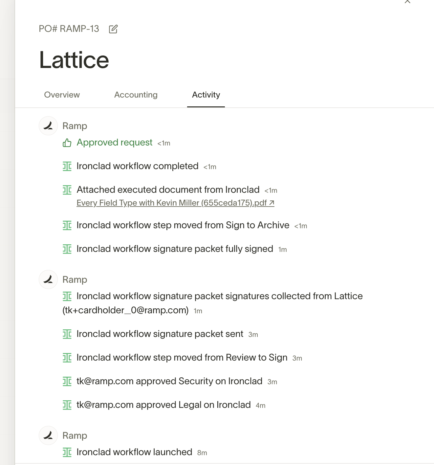Click 'Ironclad workflow signature packet fully signed' text
Viewport: 434px width, 465px height.
pos(175,249)
